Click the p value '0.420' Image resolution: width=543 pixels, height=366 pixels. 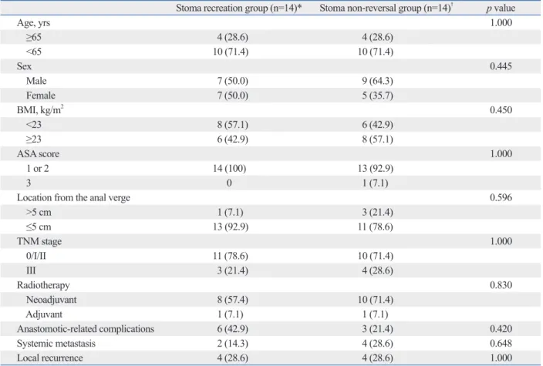pyautogui.click(x=501, y=329)
